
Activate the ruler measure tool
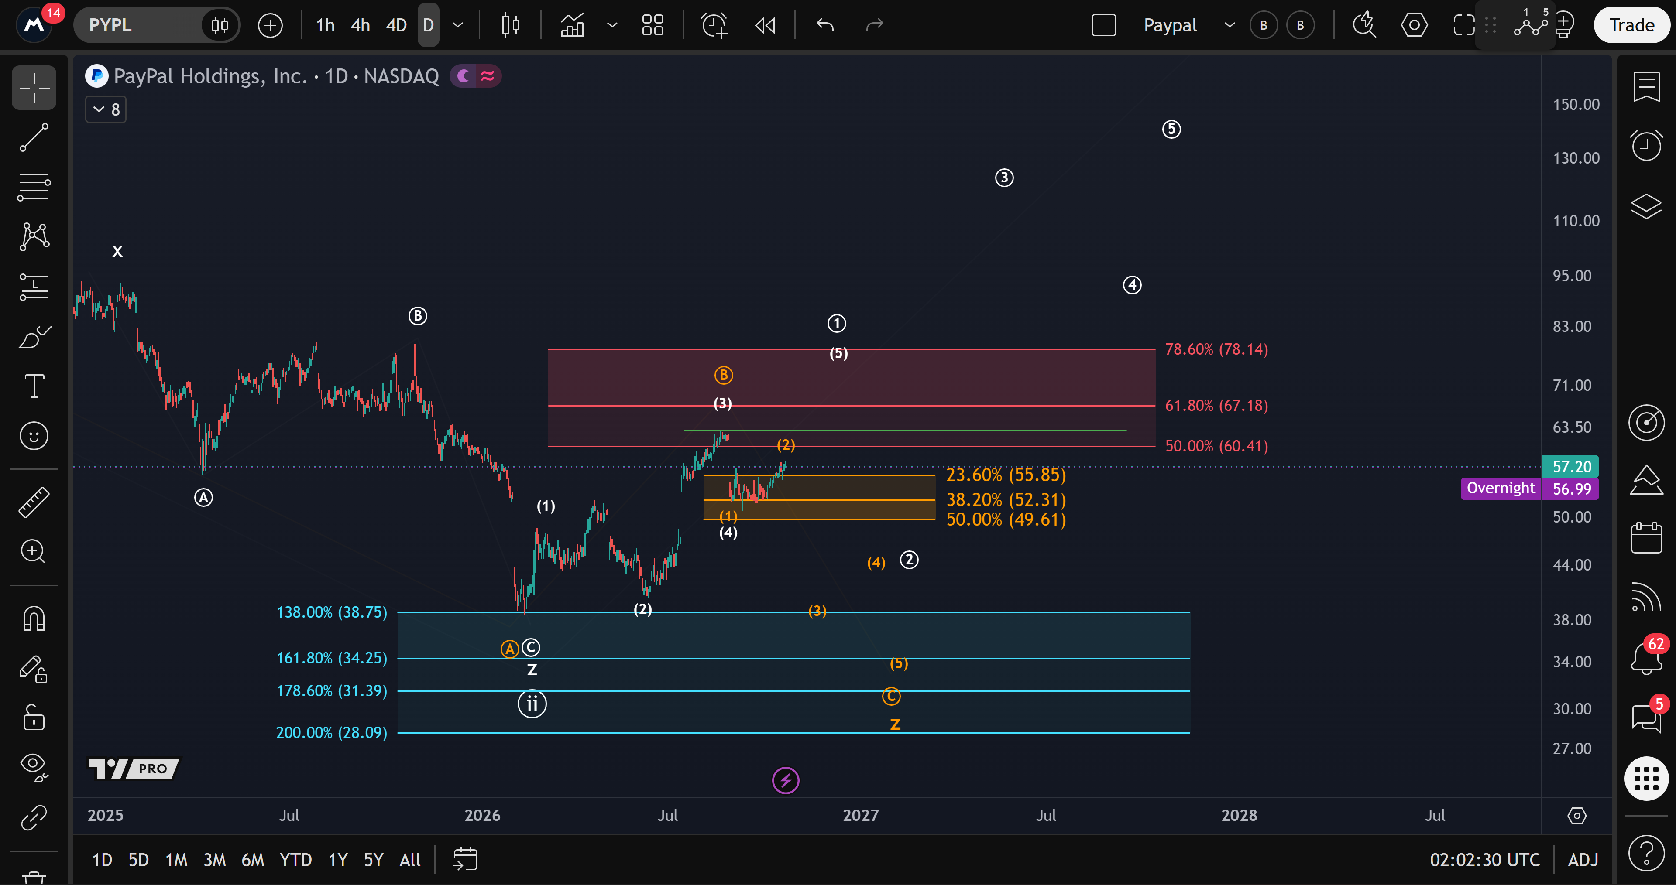(34, 502)
